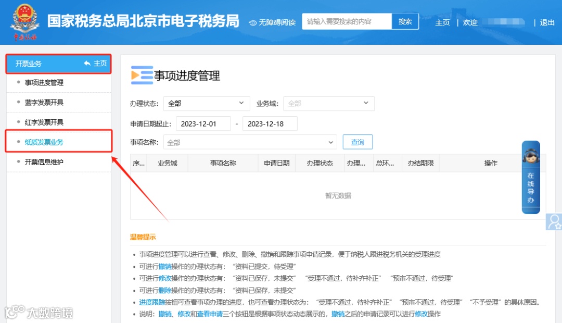562x323 pixels.
Task: Click the national tax emblem logo
Action: pyautogui.click(x=25, y=21)
